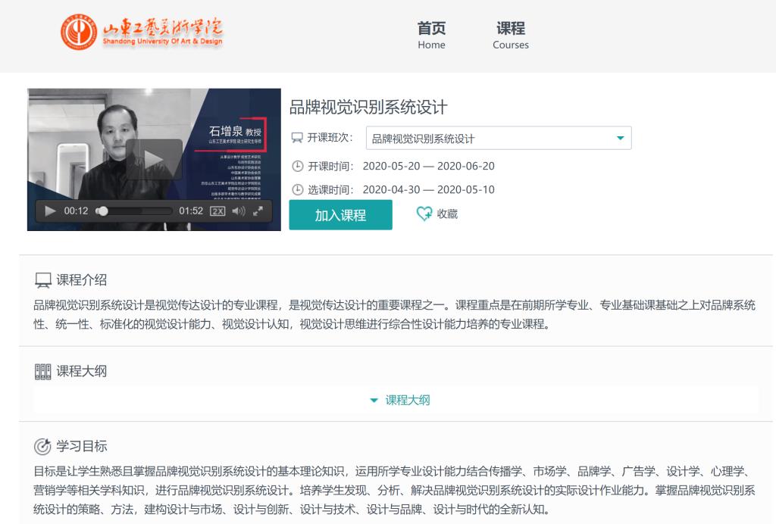Screen dimensions: 776x524
Task: Click the 课程介绍 monitor icon
Action: pyautogui.click(x=43, y=281)
